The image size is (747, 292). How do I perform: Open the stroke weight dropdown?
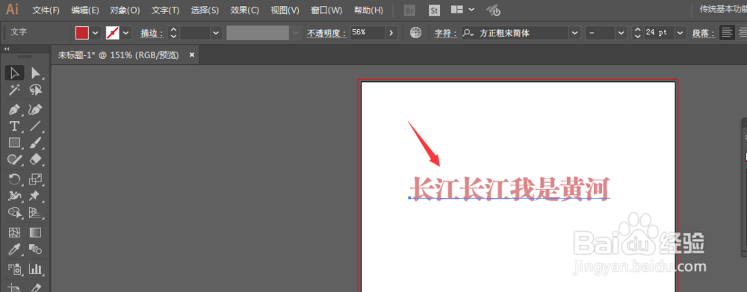(217, 33)
